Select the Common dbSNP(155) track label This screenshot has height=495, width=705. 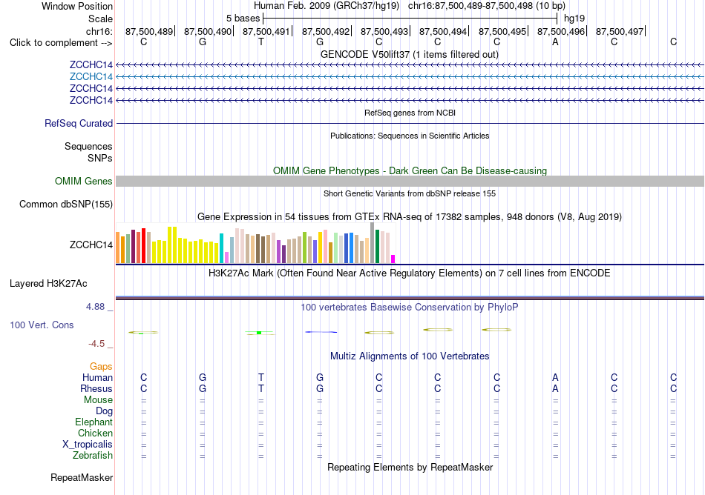(66, 205)
